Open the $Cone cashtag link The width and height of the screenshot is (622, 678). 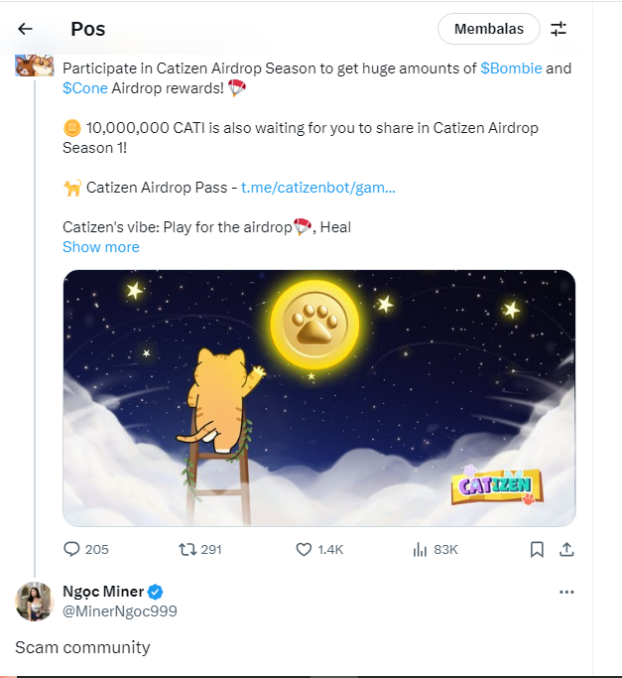pos(84,88)
